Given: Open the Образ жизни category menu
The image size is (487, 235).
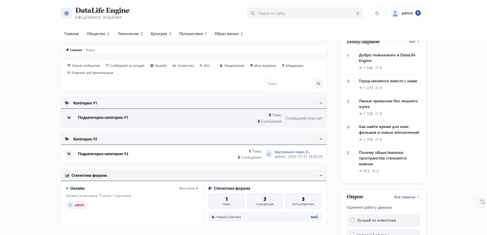Looking at the screenshot, I should point(228,34).
